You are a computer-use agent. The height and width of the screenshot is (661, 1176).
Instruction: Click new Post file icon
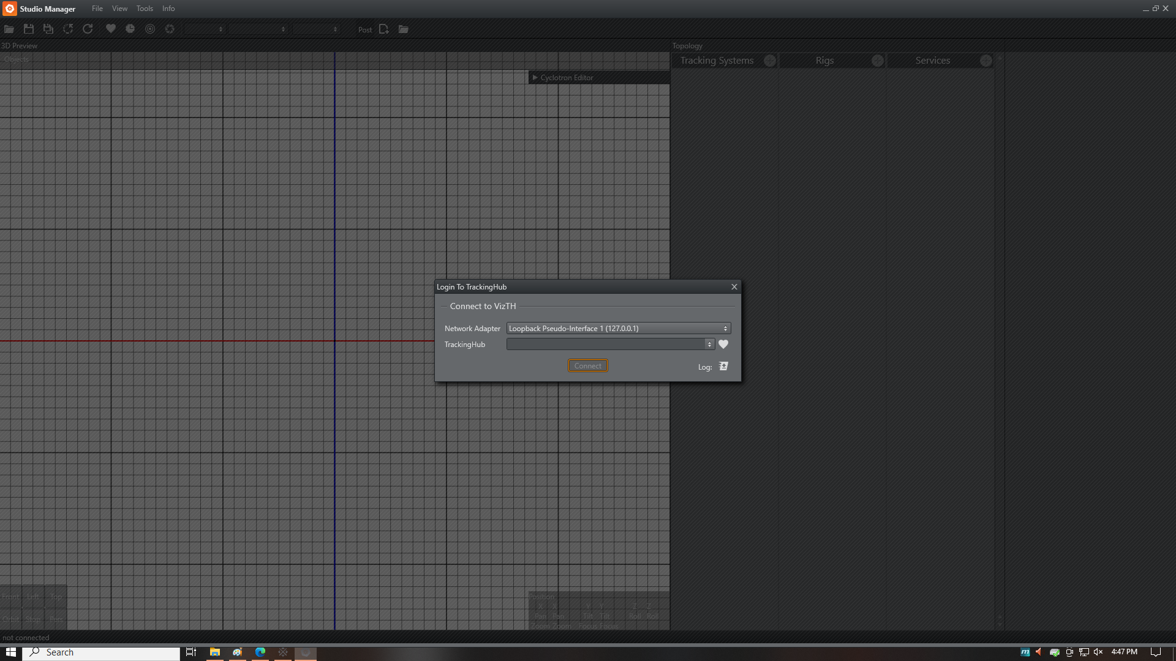coord(384,29)
